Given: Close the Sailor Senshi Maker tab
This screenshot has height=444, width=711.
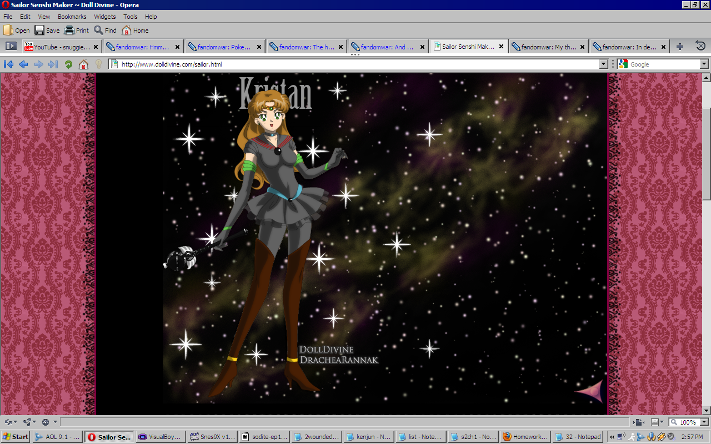Looking at the screenshot, I should point(502,47).
